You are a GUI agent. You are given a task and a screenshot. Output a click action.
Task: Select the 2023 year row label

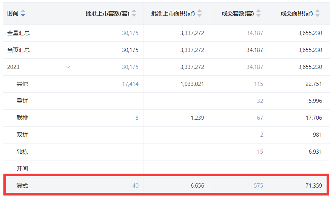pos(13,67)
